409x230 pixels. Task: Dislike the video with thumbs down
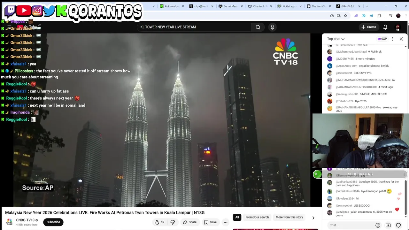click(x=173, y=222)
